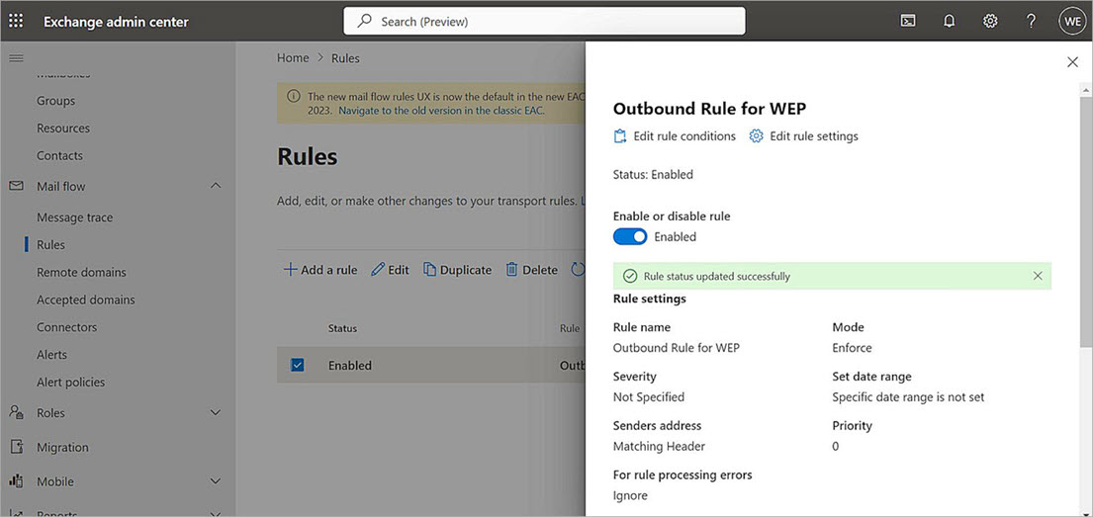The height and width of the screenshot is (517, 1093).
Task: Open the WE account avatar
Action: click(x=1071, y=21)
